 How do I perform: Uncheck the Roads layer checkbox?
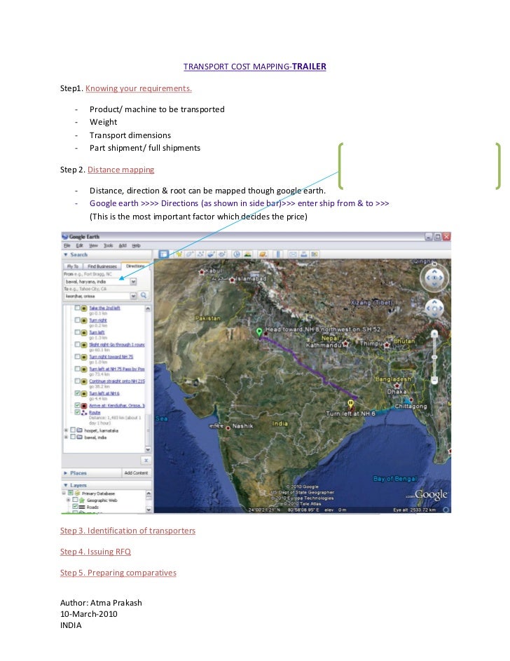(x=75, y=507)
